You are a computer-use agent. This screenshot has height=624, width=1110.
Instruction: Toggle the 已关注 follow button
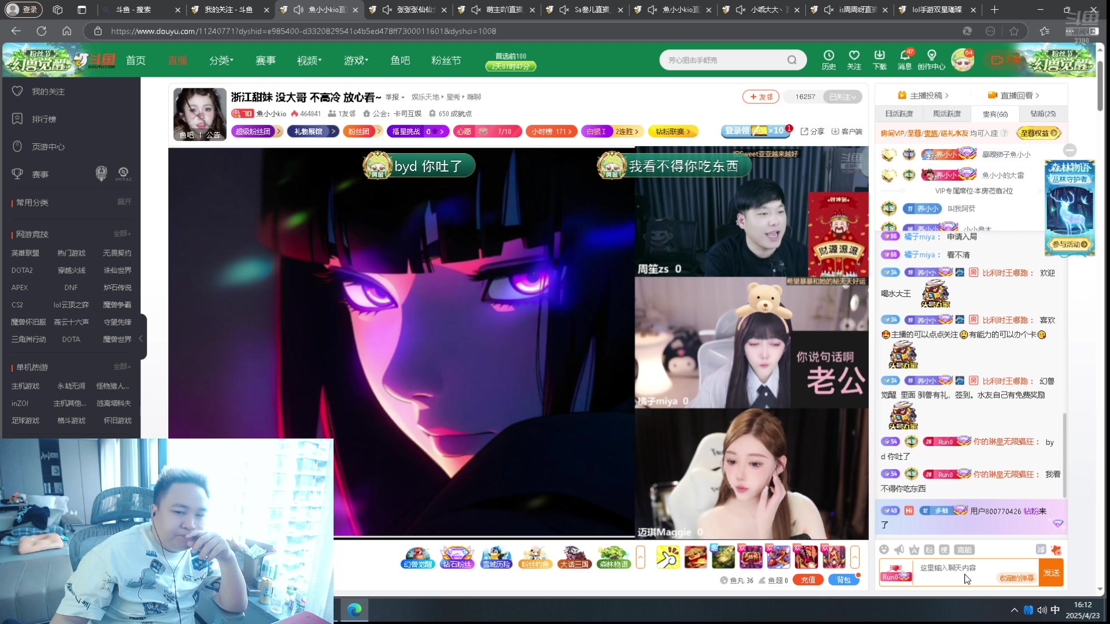point(842,97)
